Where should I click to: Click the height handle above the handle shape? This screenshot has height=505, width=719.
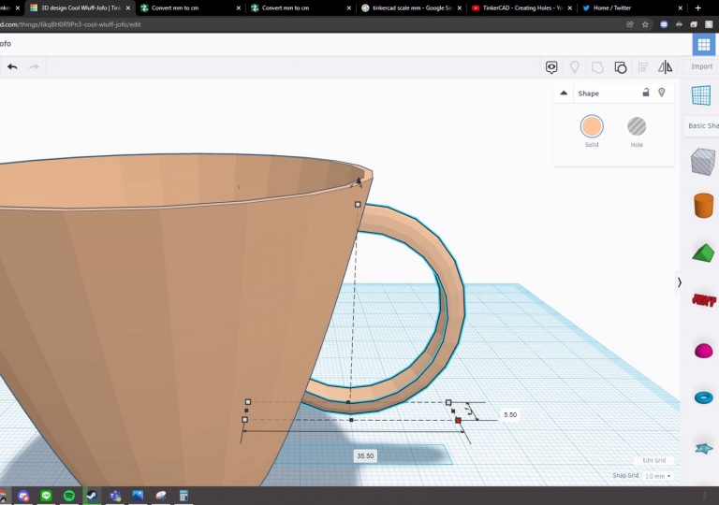click(x=358, y=205)
